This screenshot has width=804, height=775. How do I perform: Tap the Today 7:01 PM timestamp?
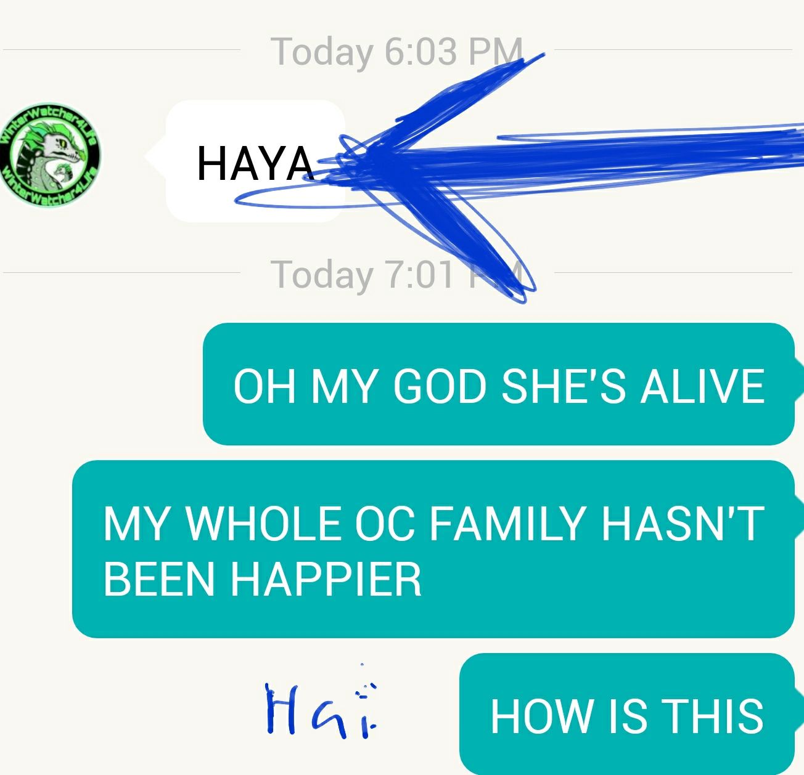pyautogui.click(x=396, y=274)
